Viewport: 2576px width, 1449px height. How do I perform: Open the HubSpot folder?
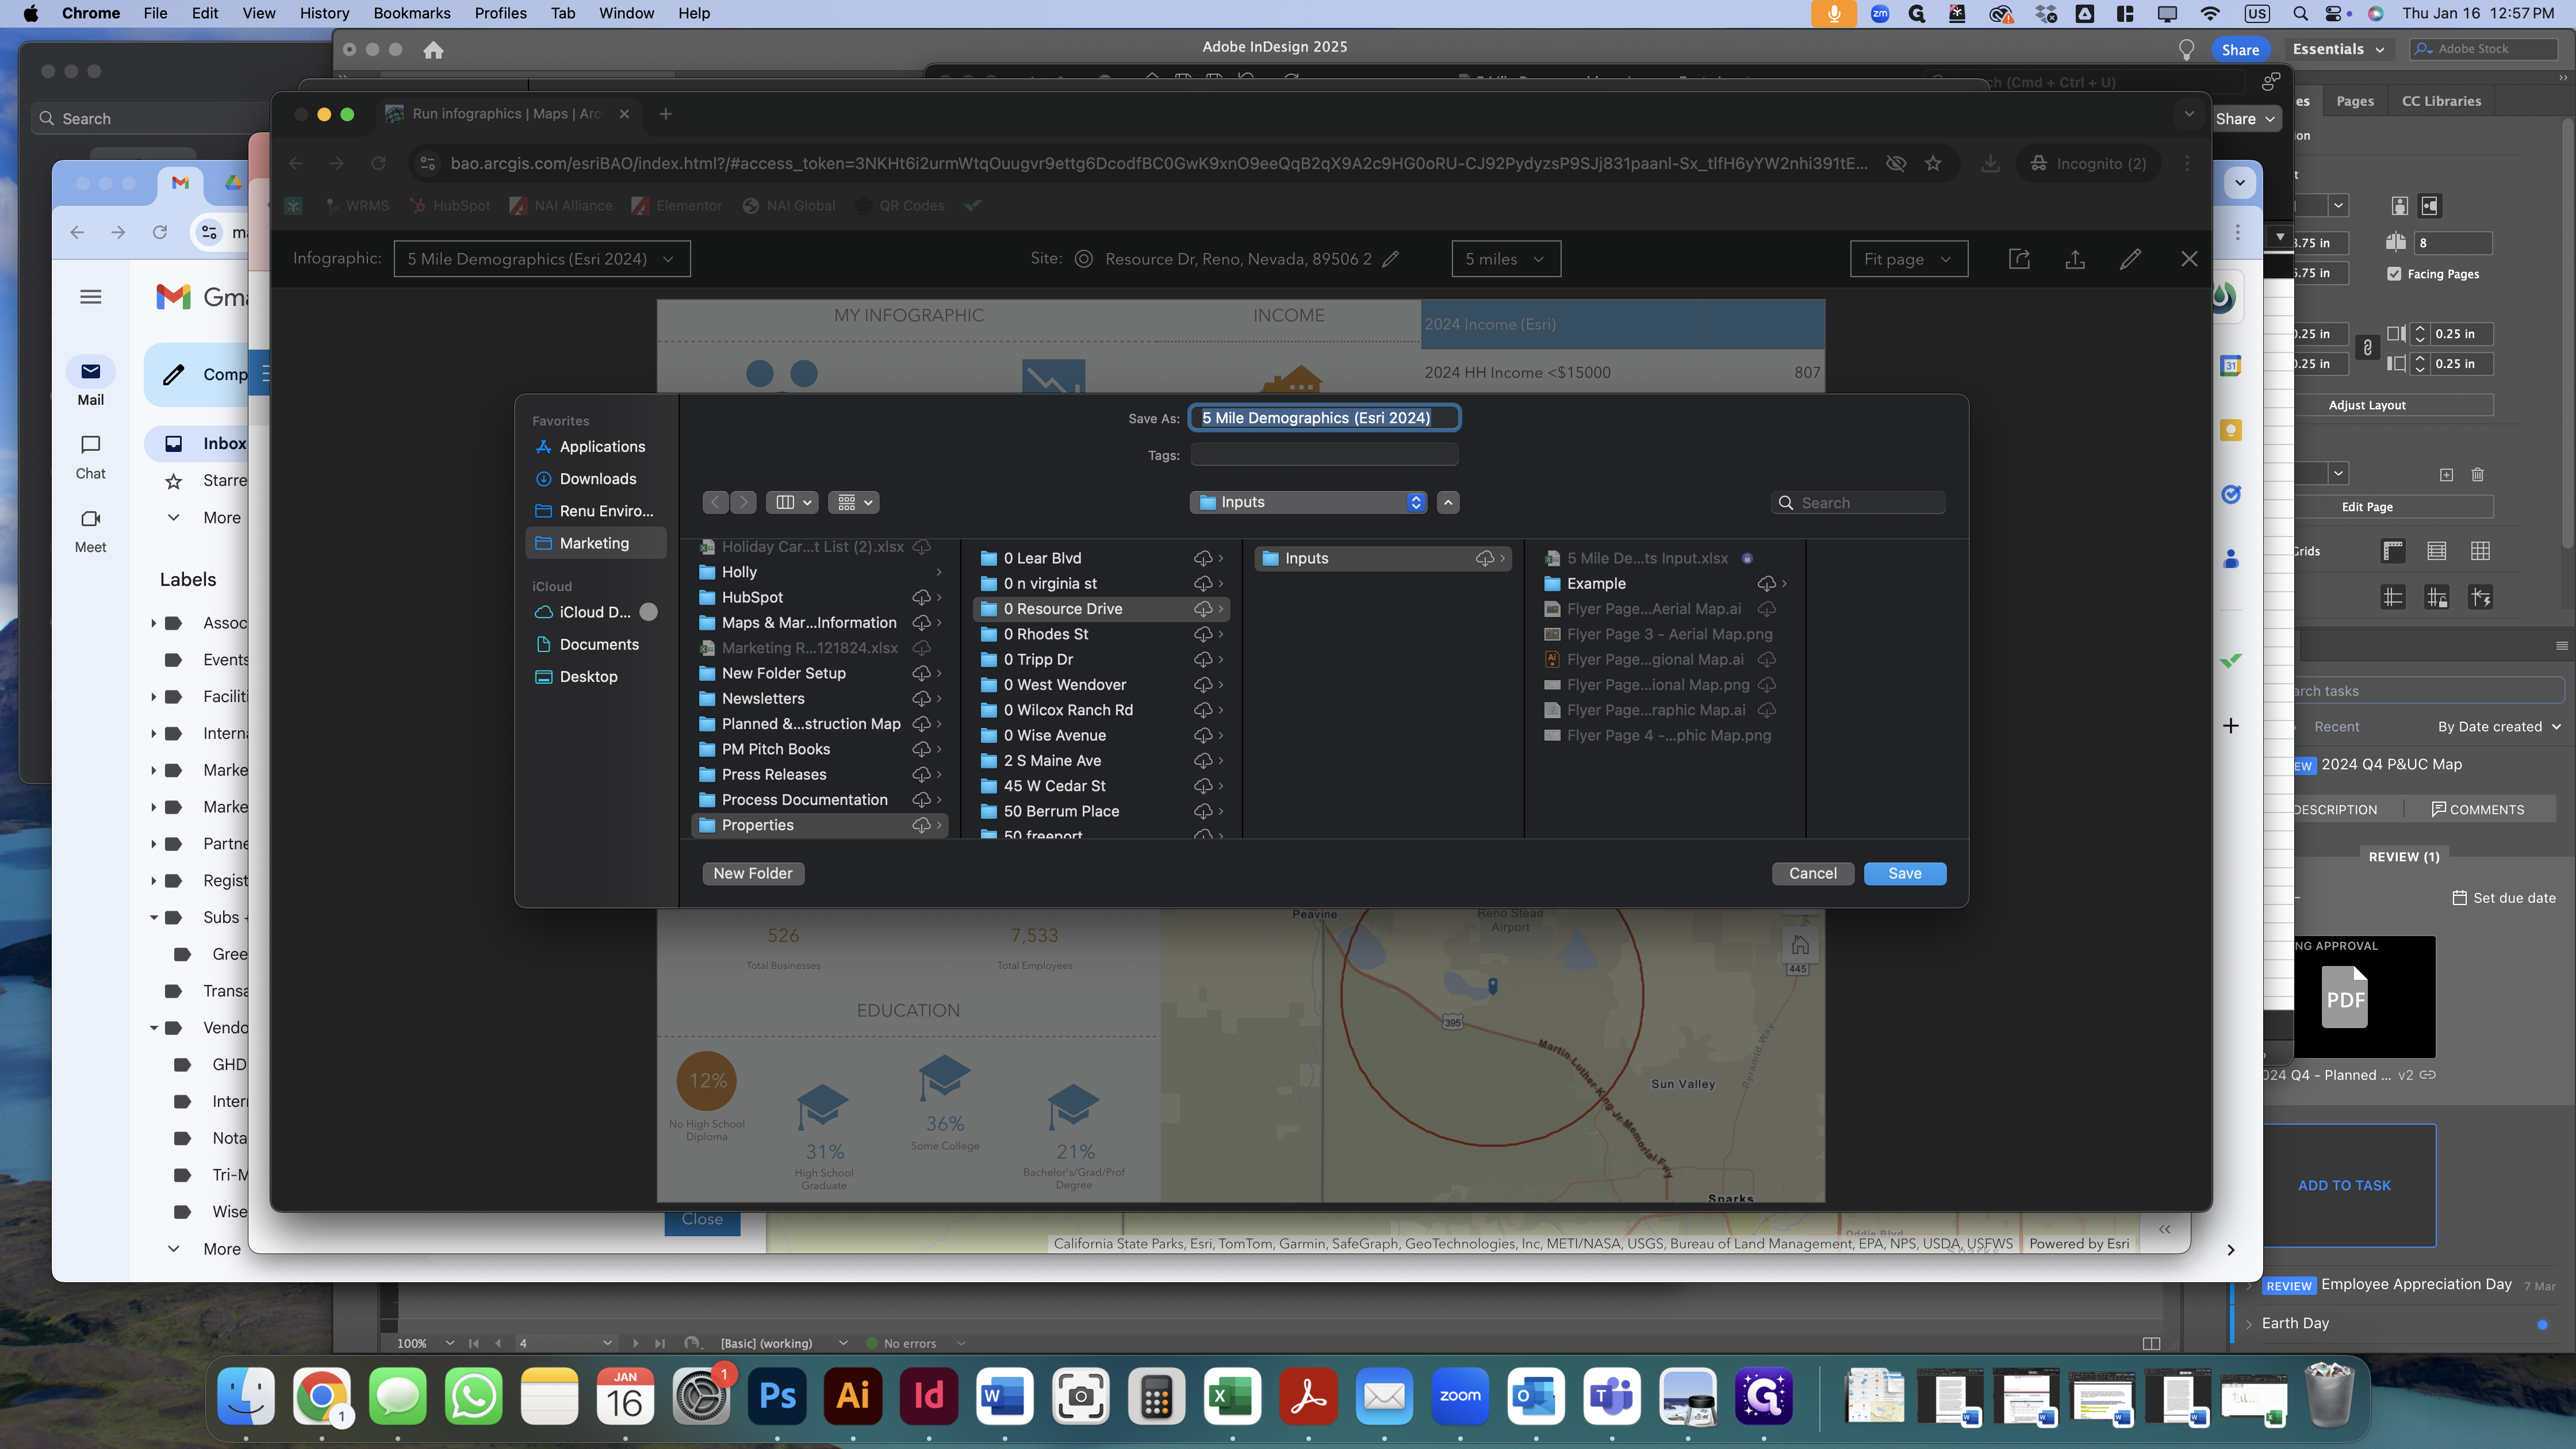click(820, 597)
